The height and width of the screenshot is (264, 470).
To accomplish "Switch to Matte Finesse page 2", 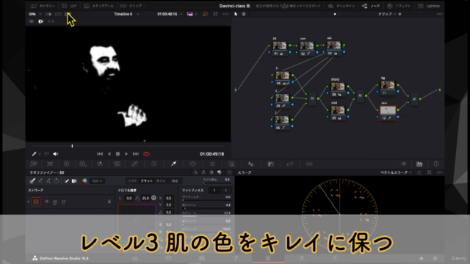I will 225,190.
